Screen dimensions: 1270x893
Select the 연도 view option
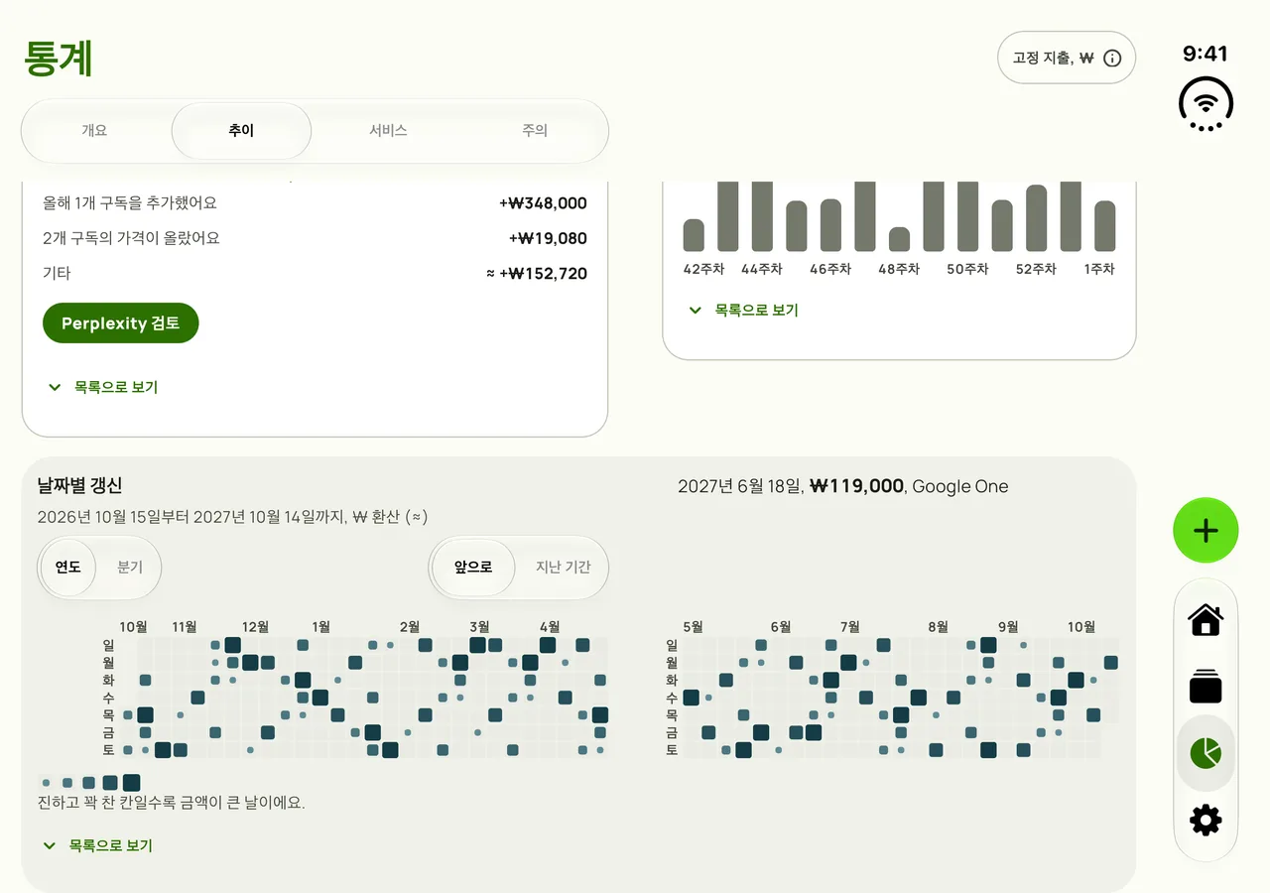click(68, 568)
